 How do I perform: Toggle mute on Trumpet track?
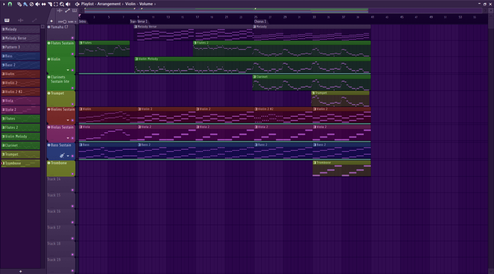[x=49, y=94]
